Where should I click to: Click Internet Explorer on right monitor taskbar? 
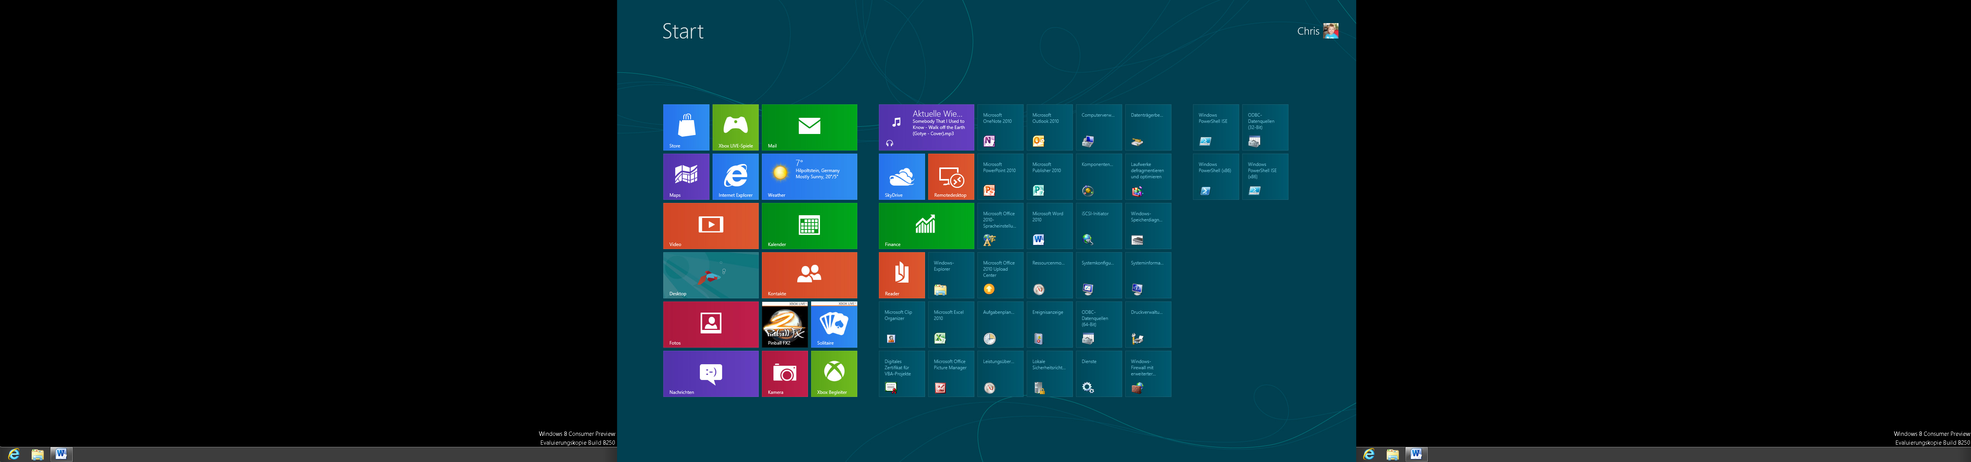tap(1369, 454)
